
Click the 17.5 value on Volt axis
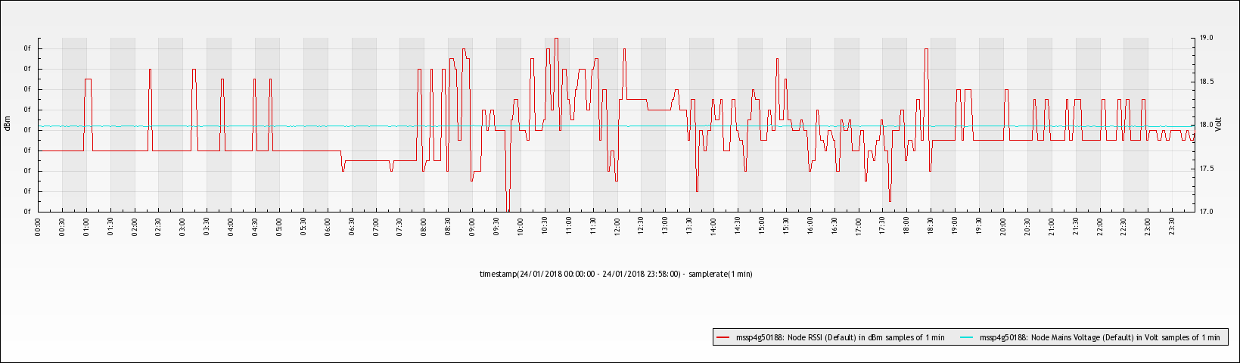1206,169
